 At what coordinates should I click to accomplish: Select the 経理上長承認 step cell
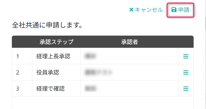click(53, 56)
